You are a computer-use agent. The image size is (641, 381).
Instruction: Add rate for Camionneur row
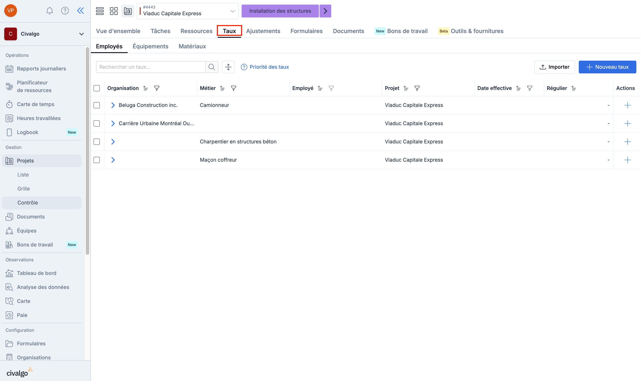click(627, 105)
